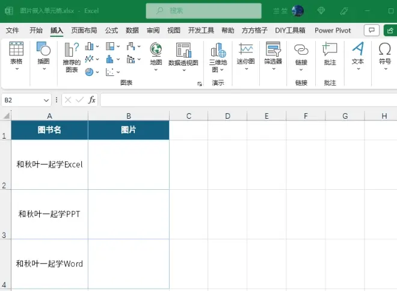Viewport: 397px width, 291px height.
Task: Click the green Share button
Action: (390, 31)
